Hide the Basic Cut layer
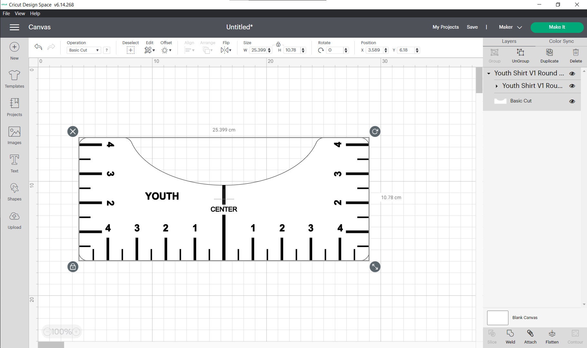Image resolution: width=587 pixels, height=348 pixels. pyautogui.click(x=572, y=101)
